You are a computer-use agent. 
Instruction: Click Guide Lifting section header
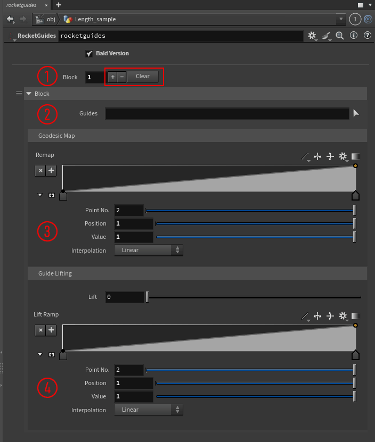pos(198,273)
